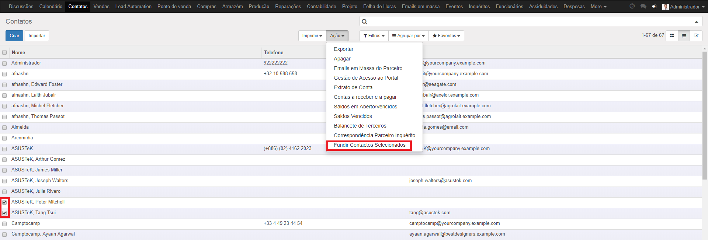Uncheck the ASUSTeK, Tang Tsui checkbox
The height and width of the screenshot is (240, 708).
(4, 213)
